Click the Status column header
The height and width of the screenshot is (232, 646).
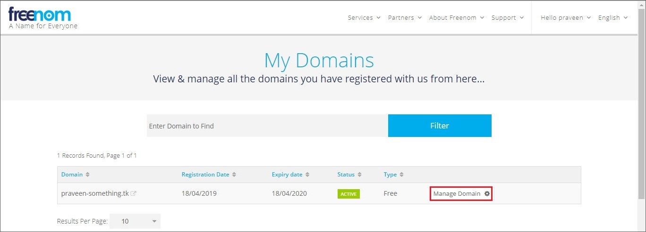tap(346, 175)
